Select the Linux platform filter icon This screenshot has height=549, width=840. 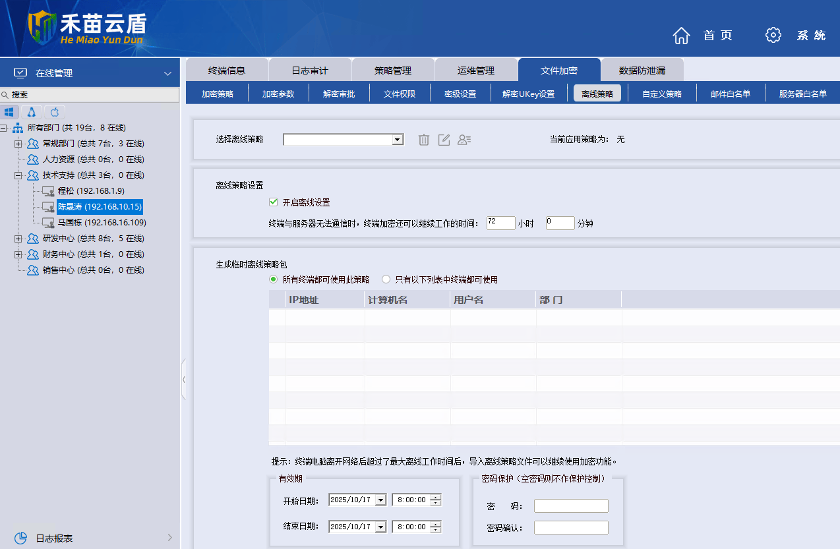(x=31, y=111)
